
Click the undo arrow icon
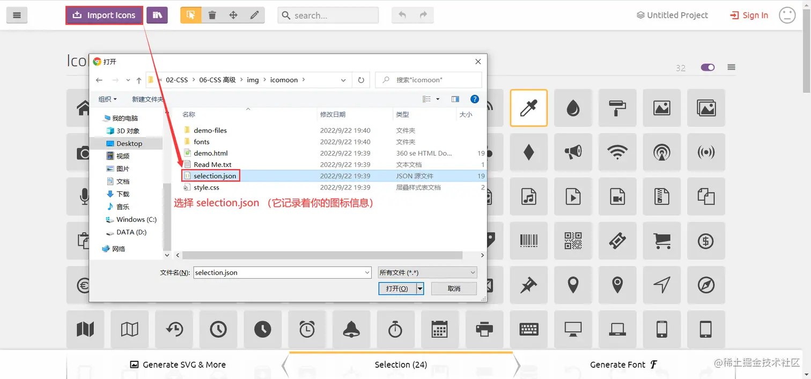[402, 15]
